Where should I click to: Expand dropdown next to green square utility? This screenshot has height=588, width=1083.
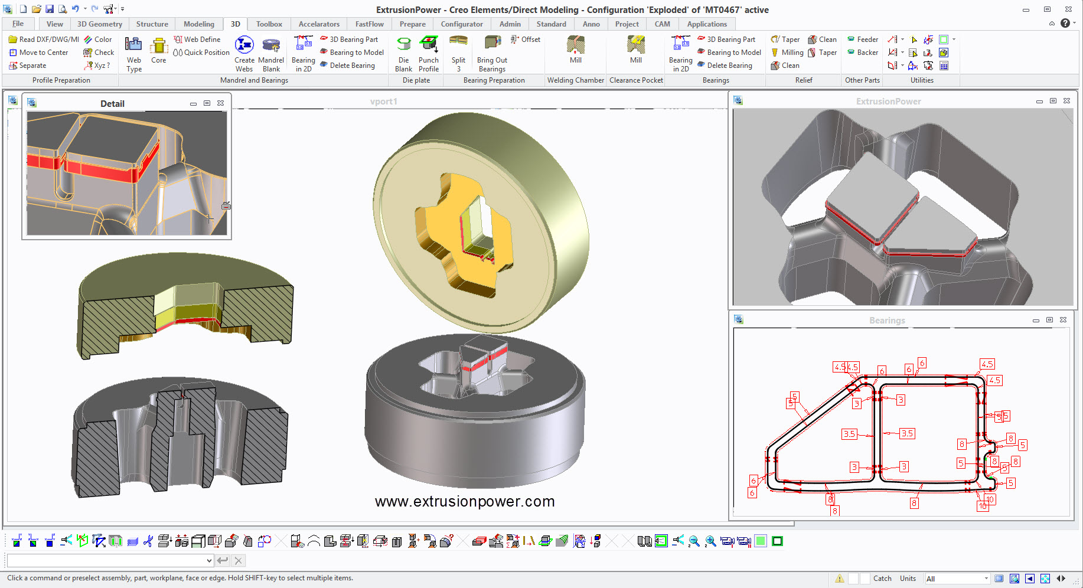(x=954, y=40)
